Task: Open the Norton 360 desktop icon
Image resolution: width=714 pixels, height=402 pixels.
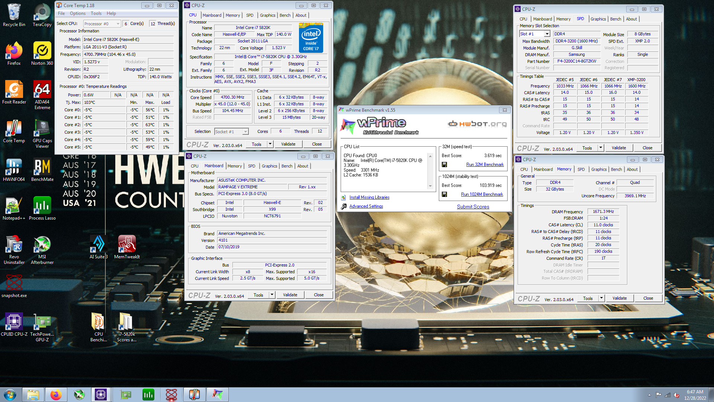Action: 42,54
